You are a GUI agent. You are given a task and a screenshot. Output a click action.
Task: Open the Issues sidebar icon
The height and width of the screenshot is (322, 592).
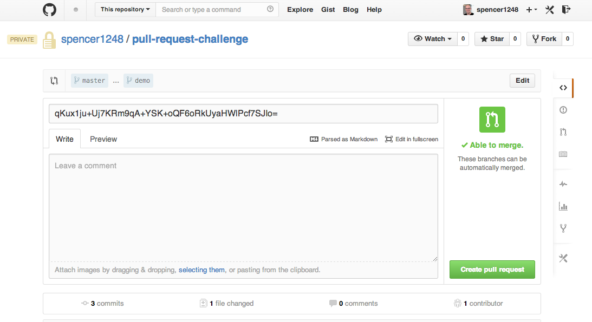[563, 109]
